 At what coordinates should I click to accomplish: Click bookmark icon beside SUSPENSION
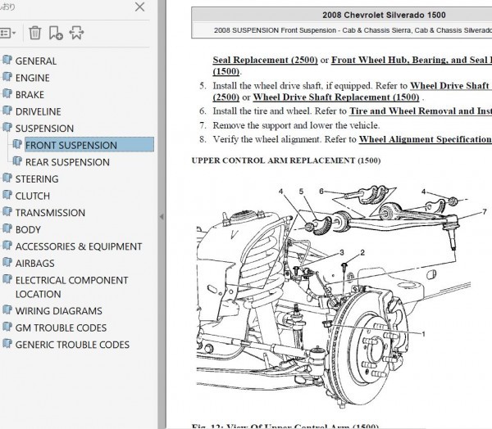[x=7, y=128]
